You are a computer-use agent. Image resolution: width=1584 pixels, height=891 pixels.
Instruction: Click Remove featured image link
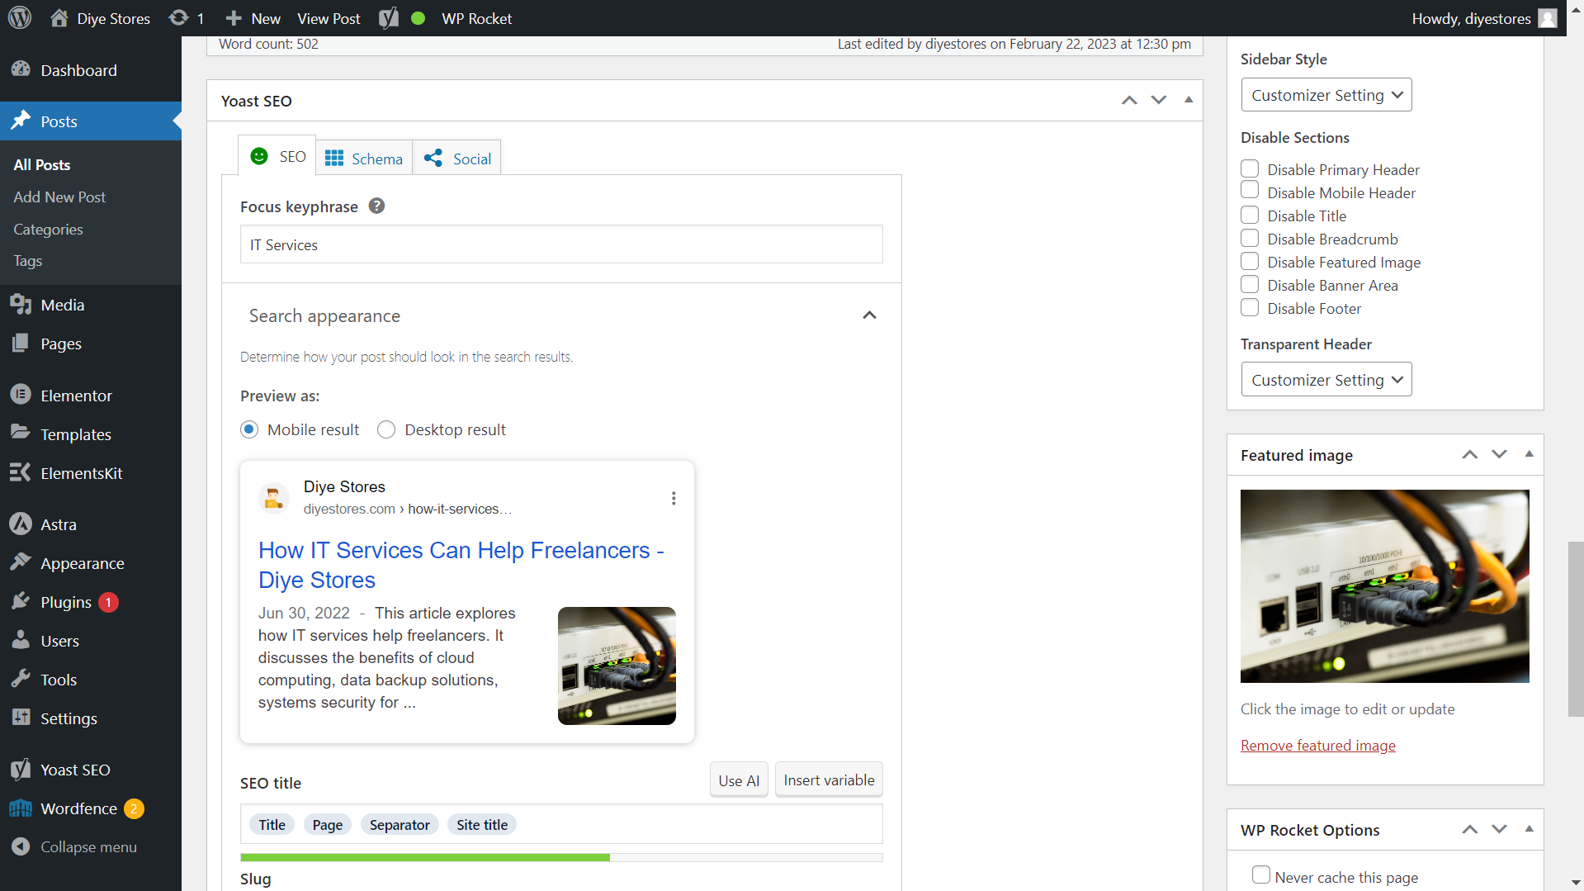point(1317,745)
